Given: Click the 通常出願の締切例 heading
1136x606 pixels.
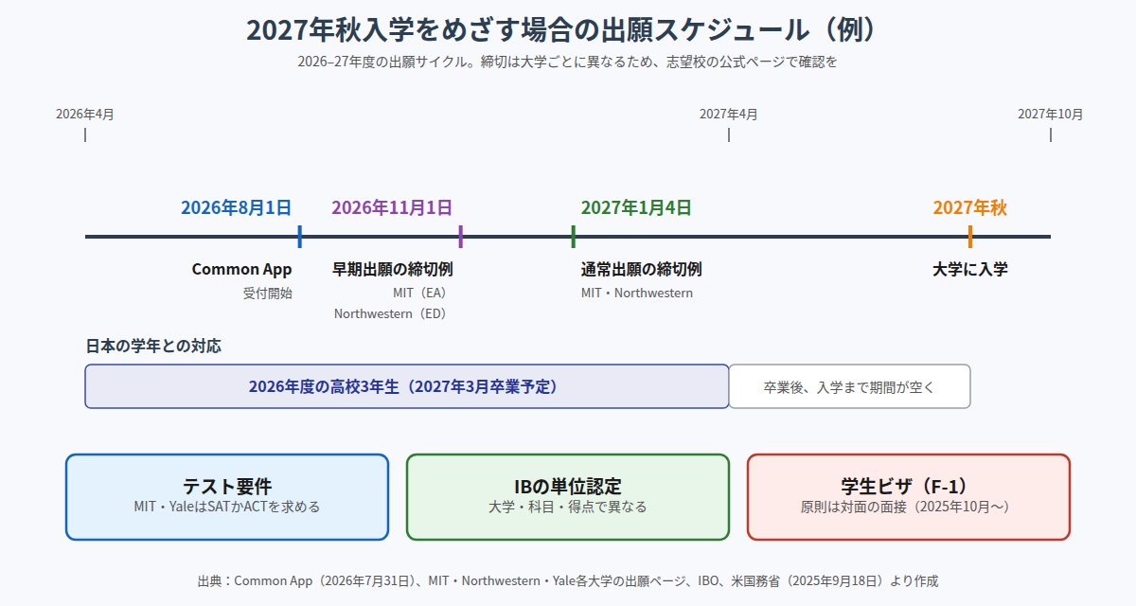Looking at the screenshot, I should click(641, 269).
